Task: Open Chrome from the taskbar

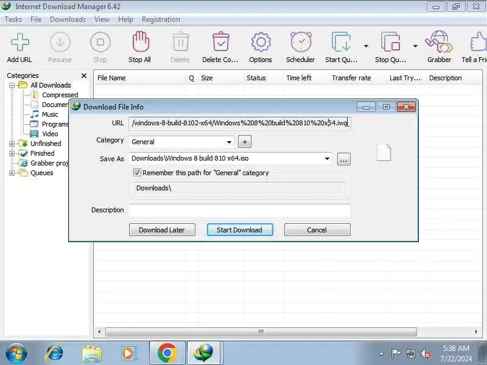Action: tap(167, 353)
